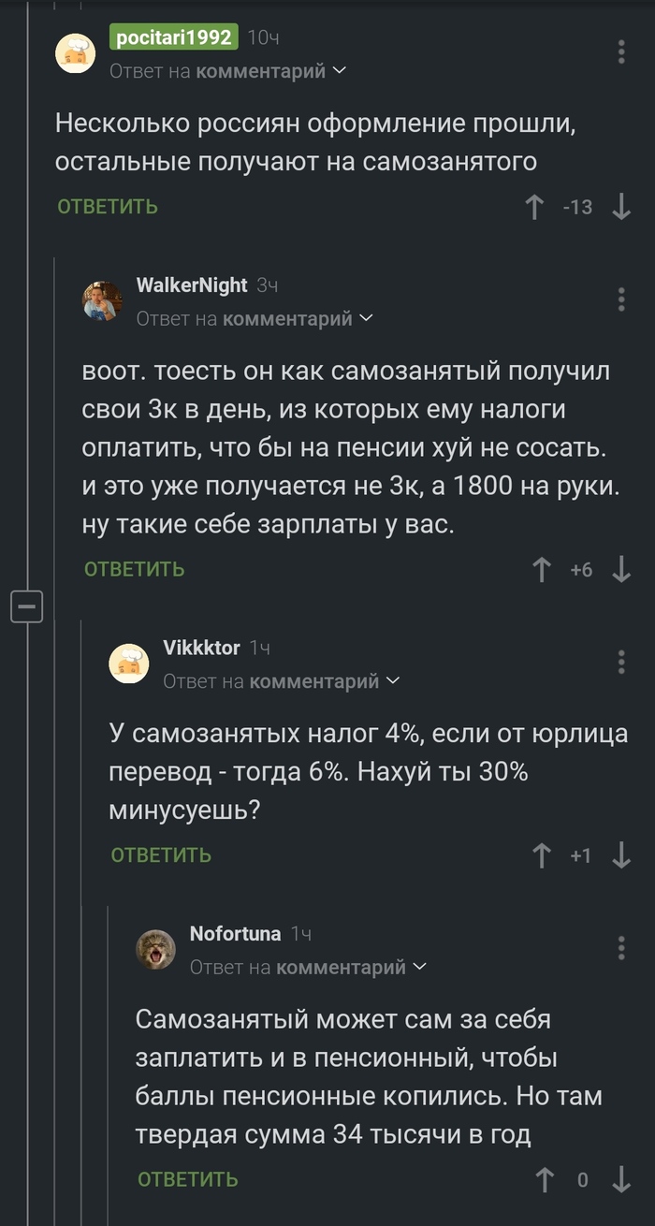Downvote Nofortuna's comment
The width and height of the screenshot is (655, 1226).
pyautogui.click(x=621, y=1180)
